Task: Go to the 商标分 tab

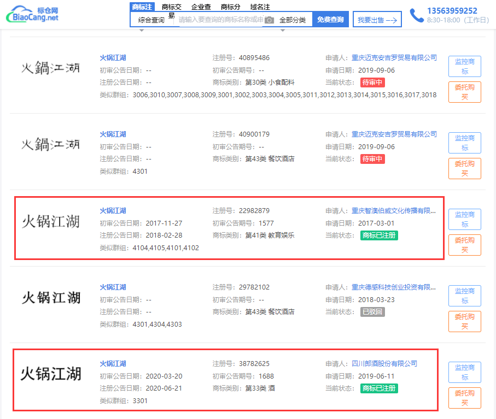Action: [230, 7]
